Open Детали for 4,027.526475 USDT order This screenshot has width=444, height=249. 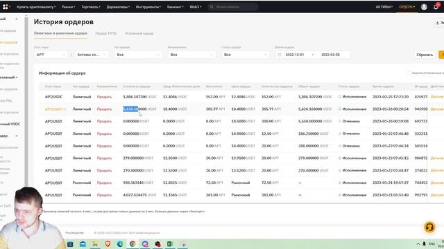point(437,195)
